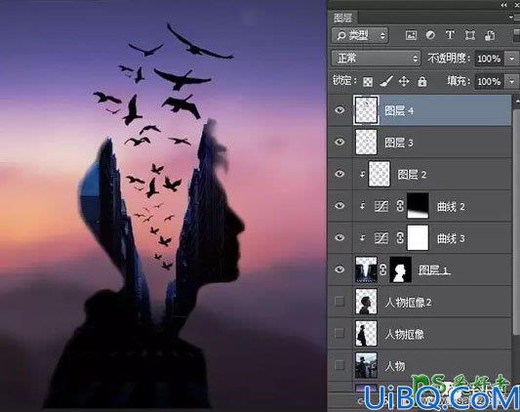520x412 pixels.
Task: Click mask link icon on 图层 1
Action: [382, 269]
